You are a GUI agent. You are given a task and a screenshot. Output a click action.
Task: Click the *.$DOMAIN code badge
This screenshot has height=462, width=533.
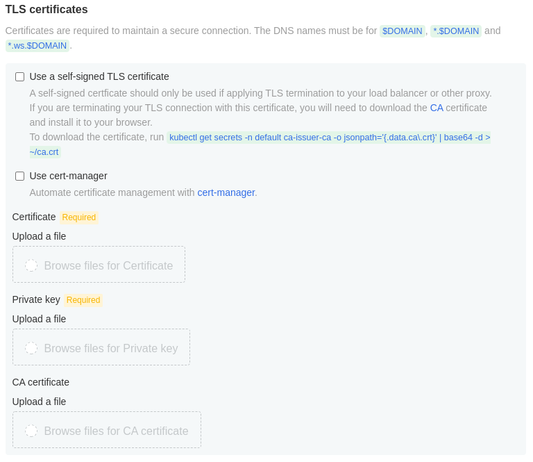pyautogui.click(x=456, y=31)
